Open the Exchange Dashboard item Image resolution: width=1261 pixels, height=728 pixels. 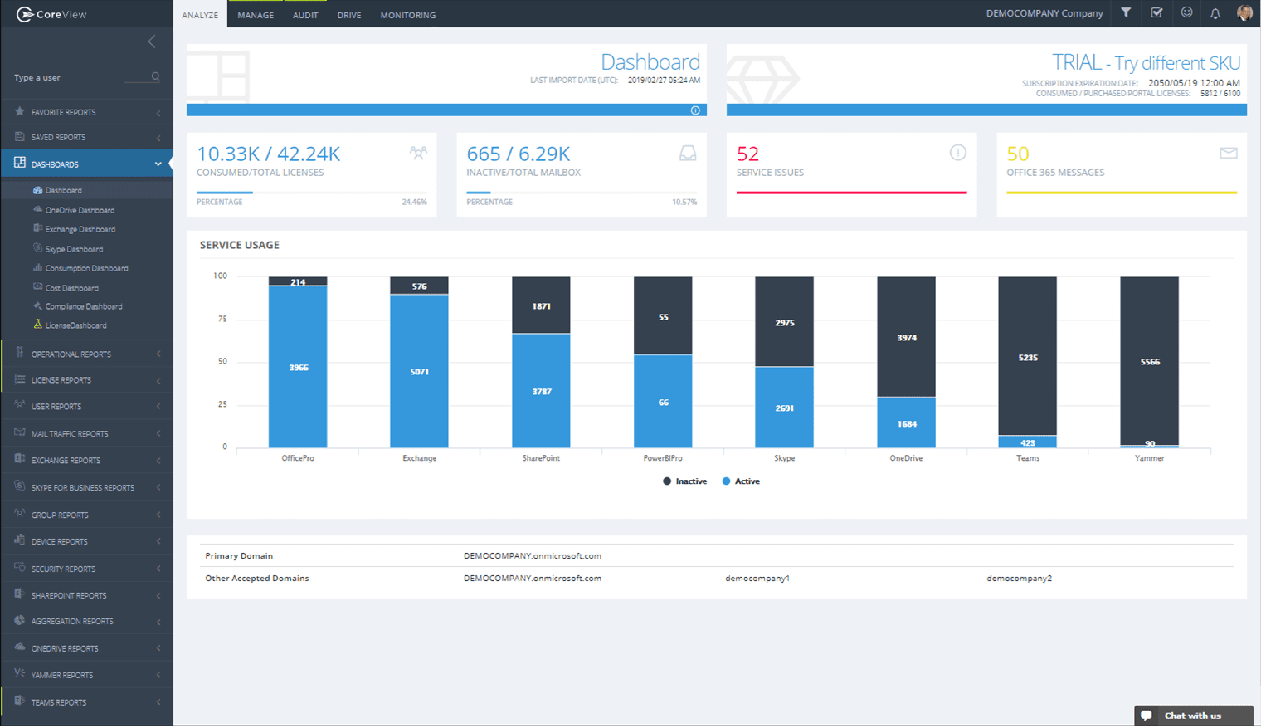pos(80,229)
